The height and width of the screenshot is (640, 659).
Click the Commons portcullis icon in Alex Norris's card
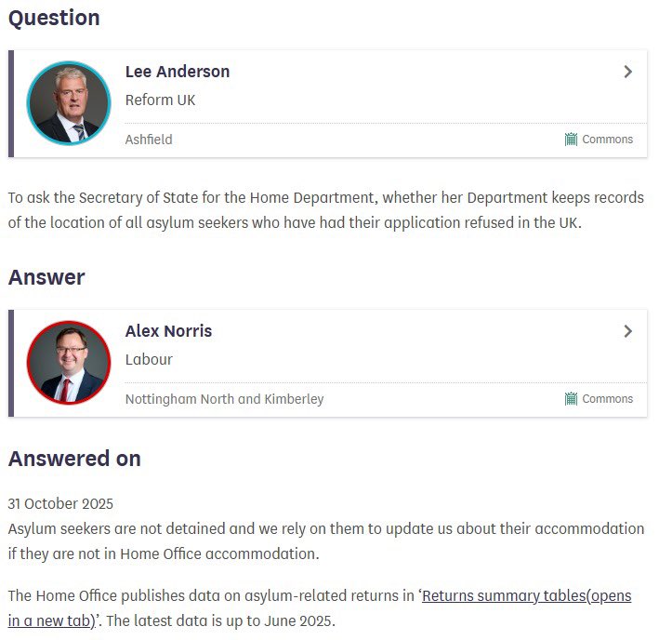[x=571, y=399]
